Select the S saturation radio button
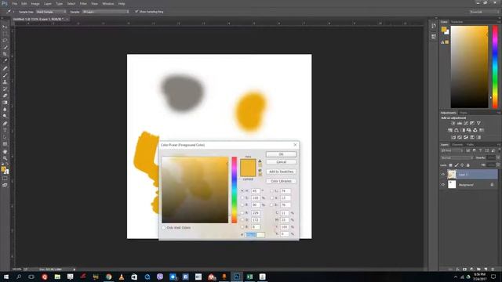This screenshot has width=502, height=282. coord(242,198)
